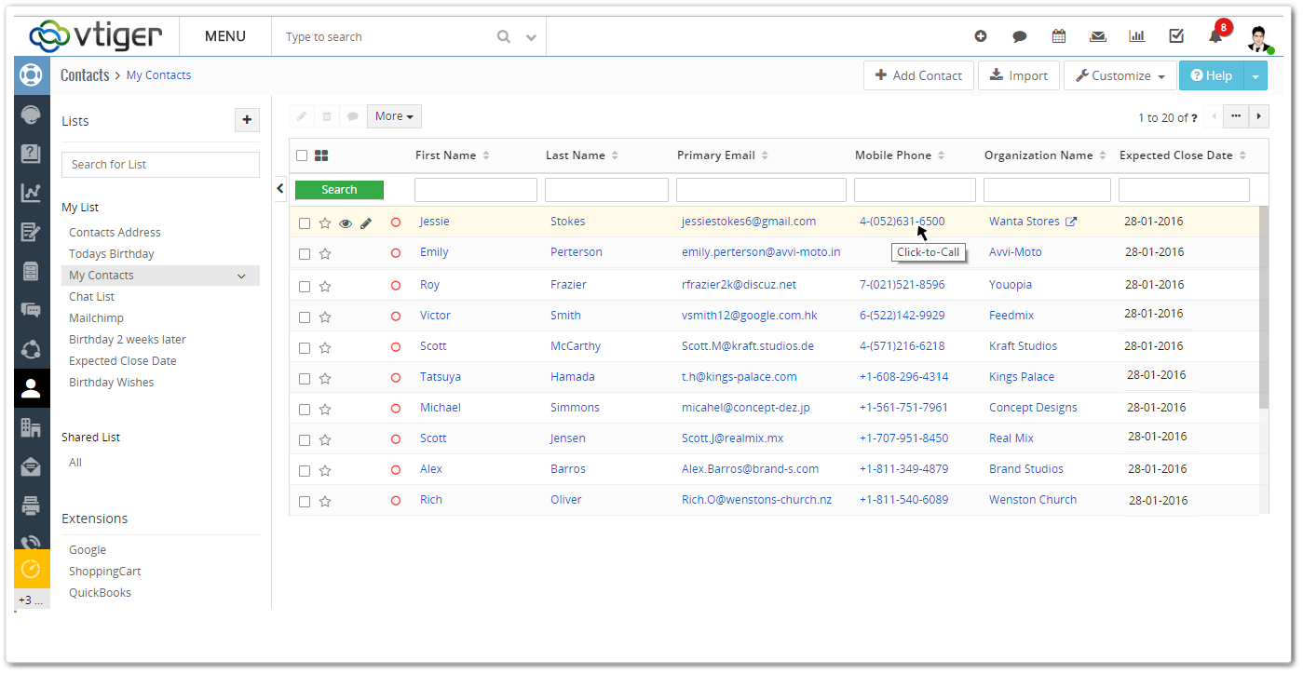Expand the arrow next to Help
The height and width of the screenshot is (674, 1303).
point(1255,75)
